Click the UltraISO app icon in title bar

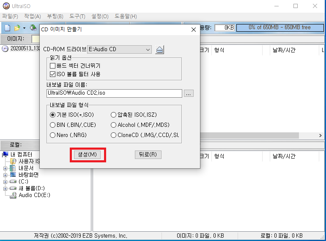(6, 6)
